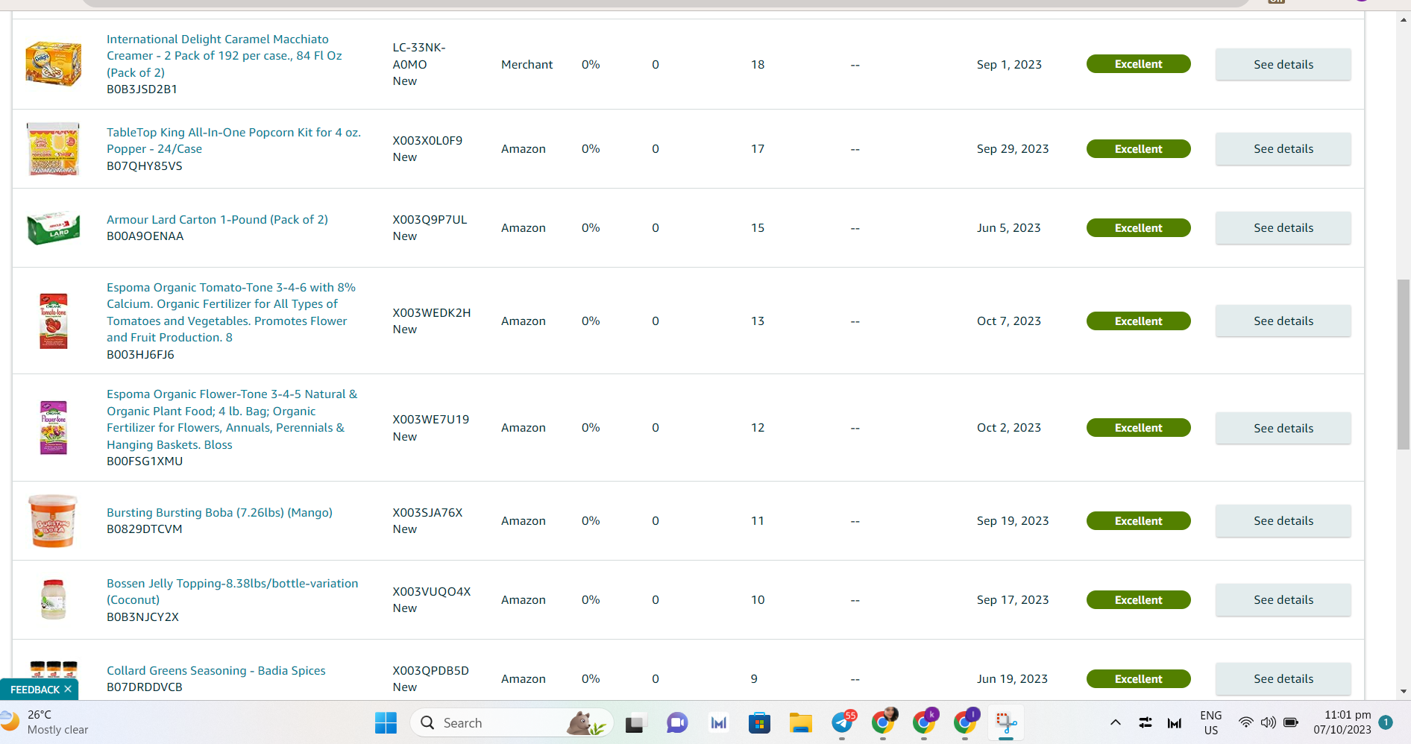Screen dimensions: 1411x744
Task: Open the TableTop King Popcorn Kit link
Action: (x=233, y=141)
